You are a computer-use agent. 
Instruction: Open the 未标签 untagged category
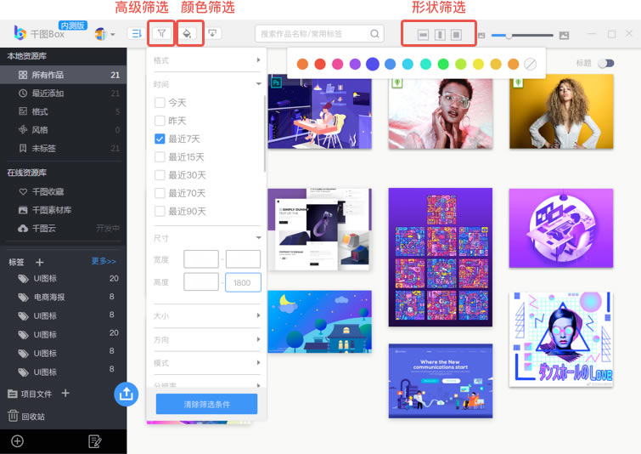[x=64, y=148]
